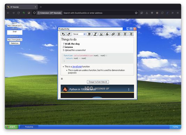Toggle underline formatting
Image resolution: width=186 pixels, height=135 pixels.
pos(101,34)
